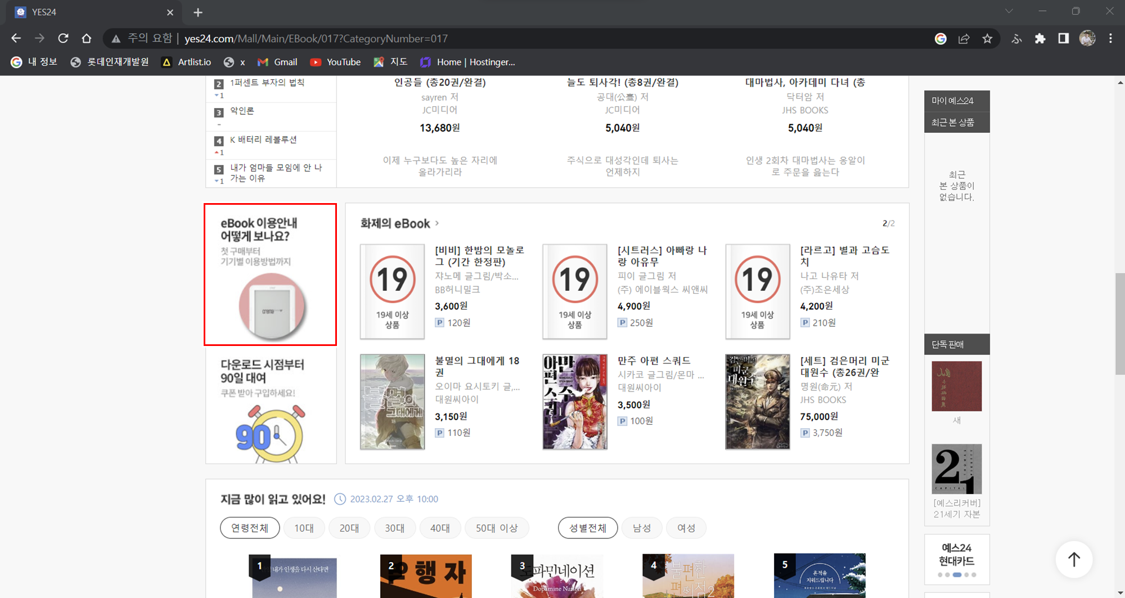
Task: Open the YouTube bookmark
Action: click(x=335, y=62)
